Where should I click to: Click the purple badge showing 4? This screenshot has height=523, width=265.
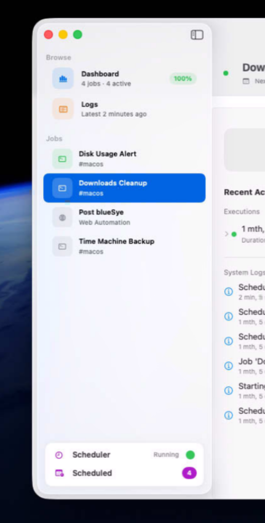(x=189, y=473)
